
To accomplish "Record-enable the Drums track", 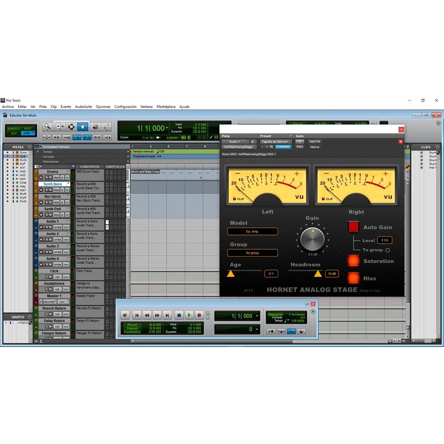I will [x=41, y=177].
